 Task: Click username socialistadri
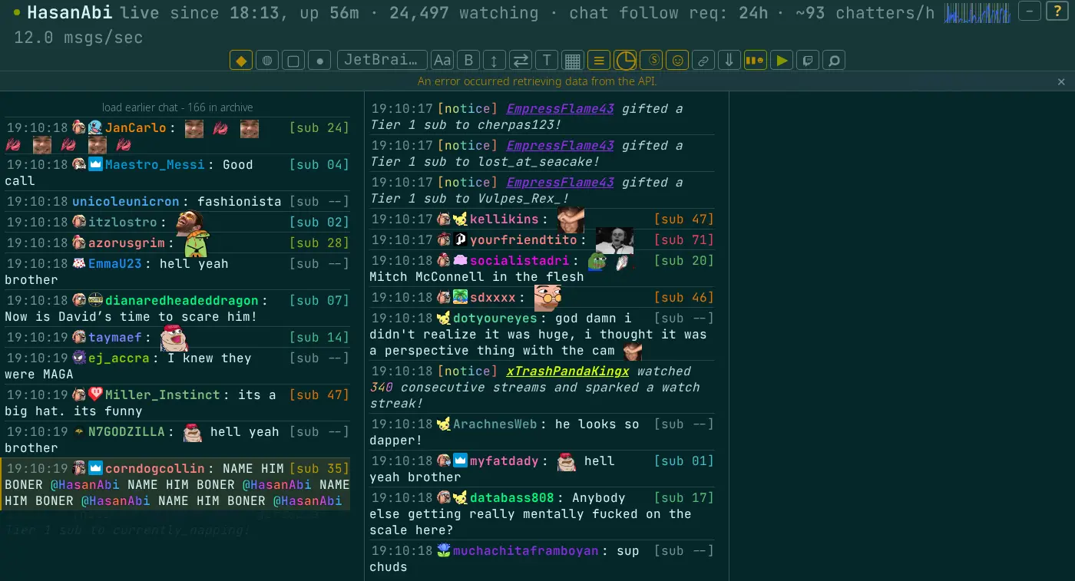point(519,261)
